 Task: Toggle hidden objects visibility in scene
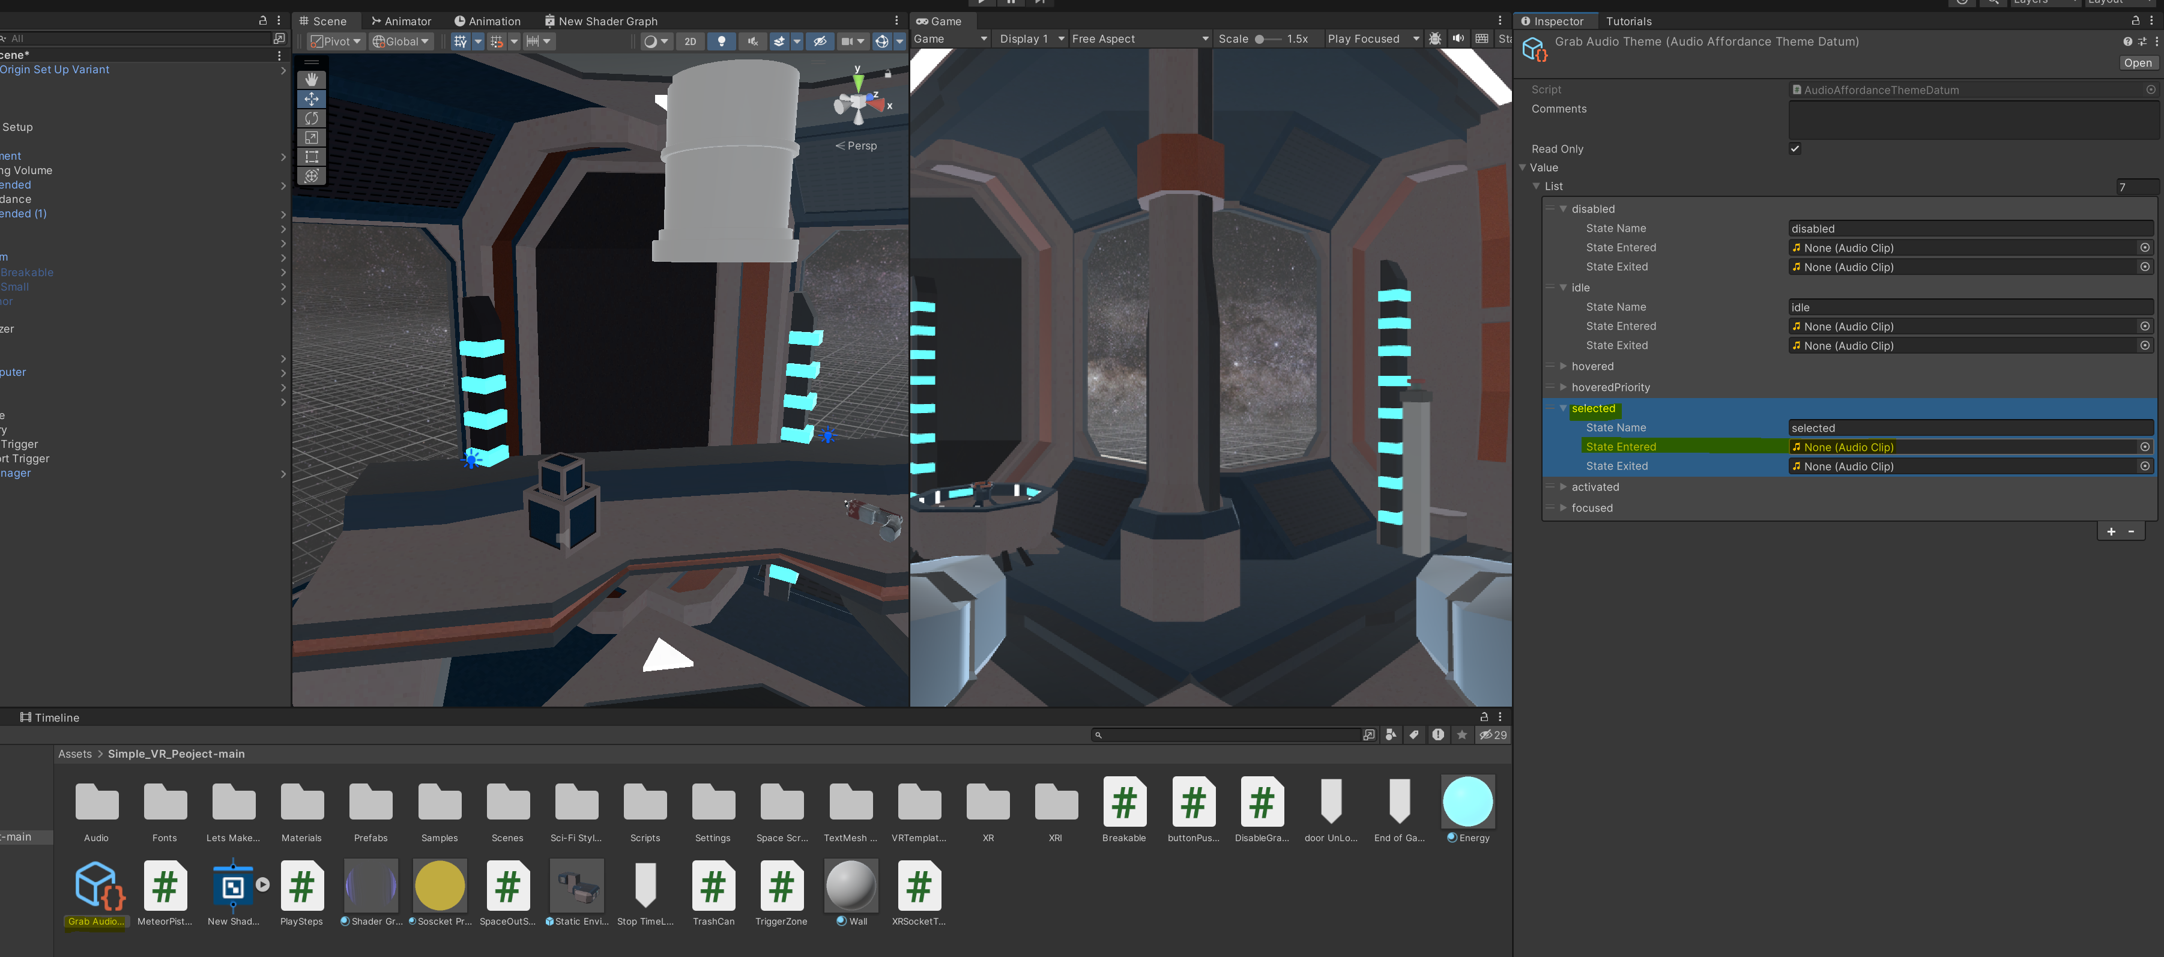coord(820,41)
